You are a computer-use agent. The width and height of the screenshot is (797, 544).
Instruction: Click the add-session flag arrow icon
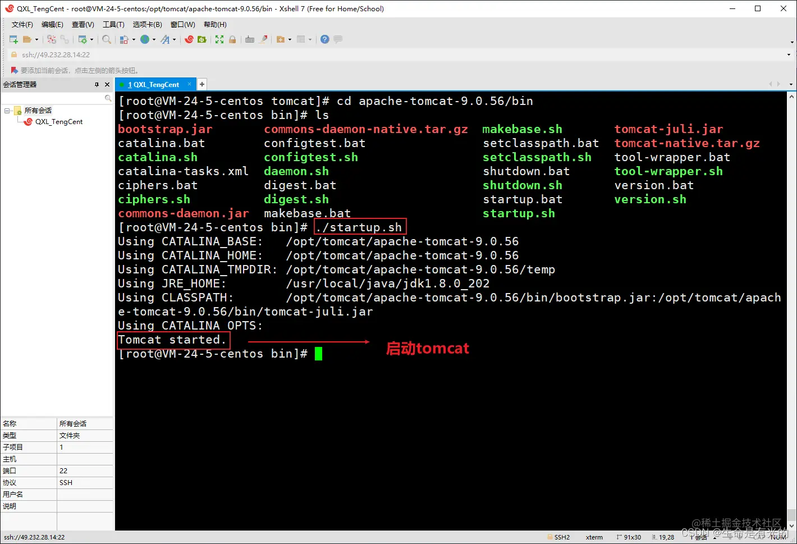pyautogui.click(x=15, y=70)
